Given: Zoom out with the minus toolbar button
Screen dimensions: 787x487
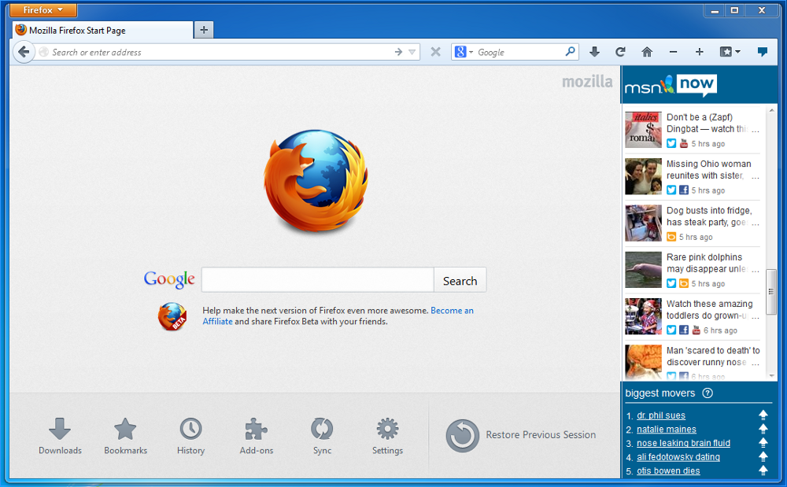Looking at the screenshot, I should [x=673, y=52].
